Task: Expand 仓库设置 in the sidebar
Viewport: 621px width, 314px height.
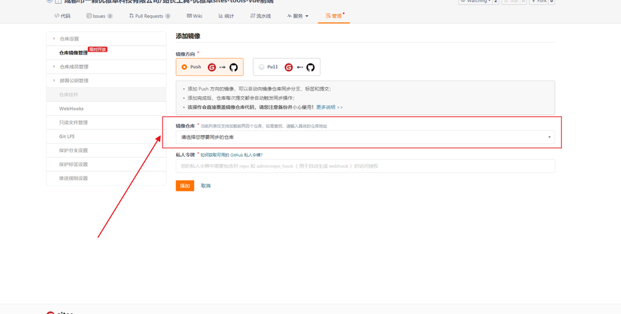Action: 106,39
